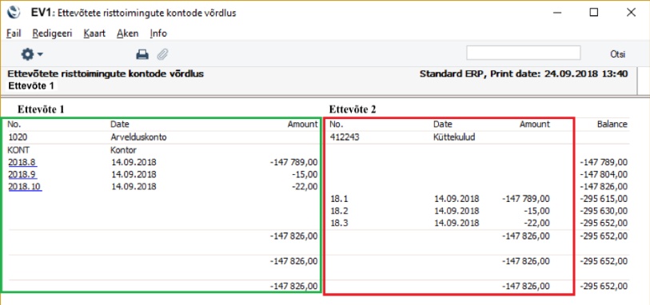Click the Ettevõte 2 heading

tap(353, 109)
